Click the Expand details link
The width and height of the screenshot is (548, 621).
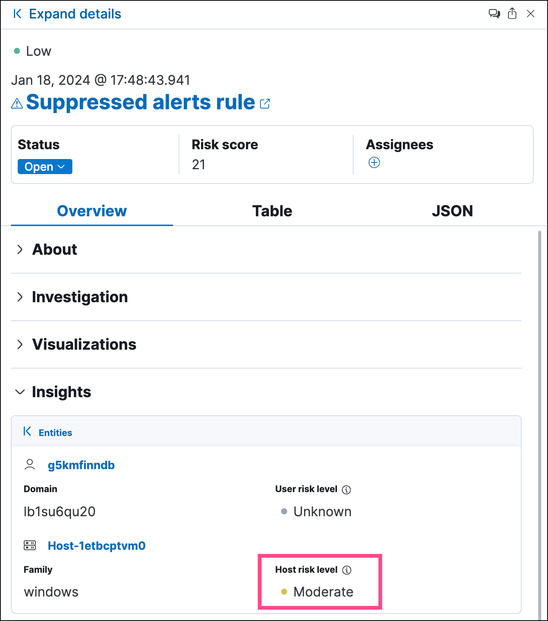pos(75,14)
